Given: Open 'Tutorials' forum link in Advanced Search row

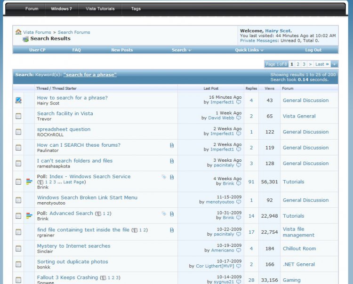Looking at the screenshot, I should coord(293,216).
